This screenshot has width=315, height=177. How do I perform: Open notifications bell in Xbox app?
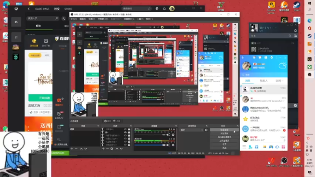[164, 9]
